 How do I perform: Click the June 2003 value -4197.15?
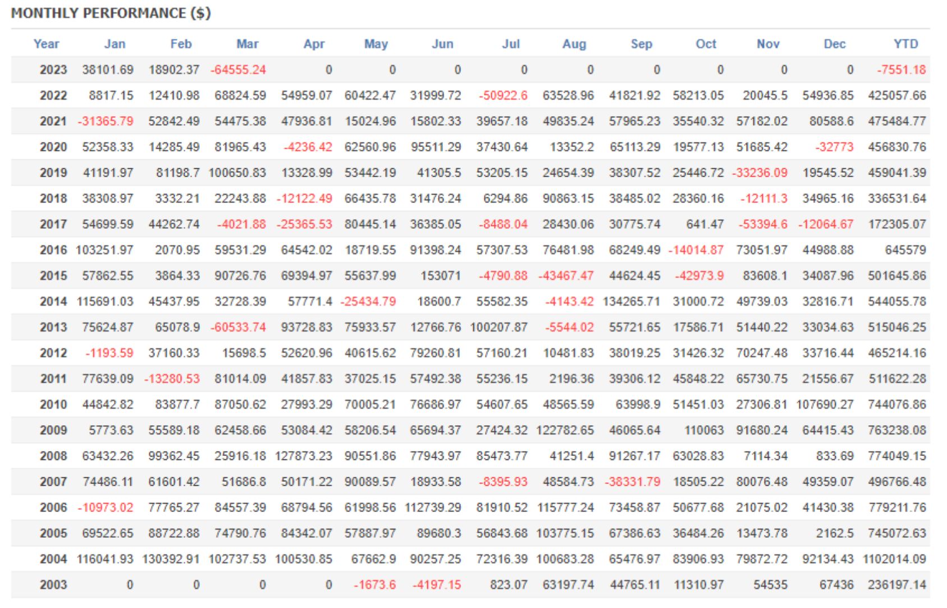coord(436,585)
